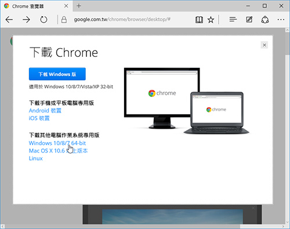290x229 pixels.
Task: Open the iOS 裝置 link
Action: (x=39, y=118)
